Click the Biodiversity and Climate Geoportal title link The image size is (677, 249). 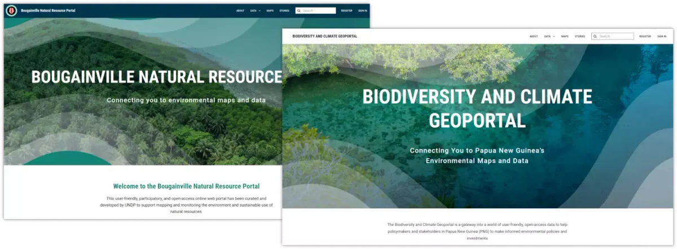[x=324, y=36]
